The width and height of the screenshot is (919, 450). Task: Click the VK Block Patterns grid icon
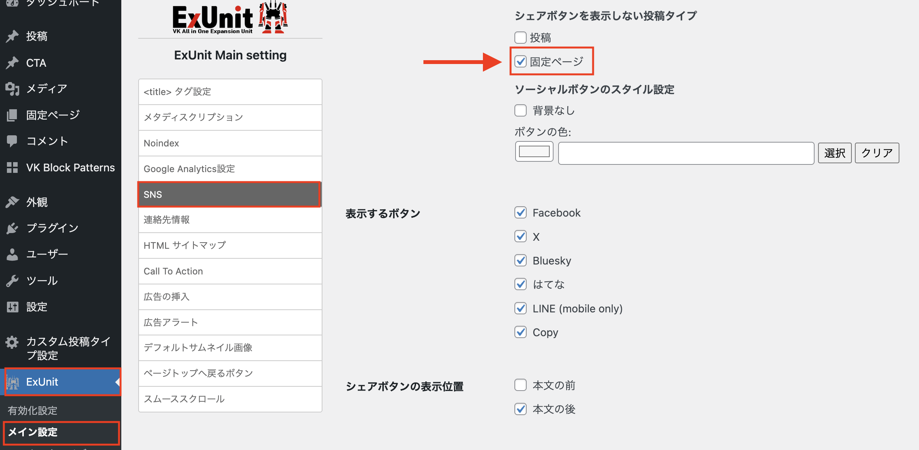tap(12, 168)
